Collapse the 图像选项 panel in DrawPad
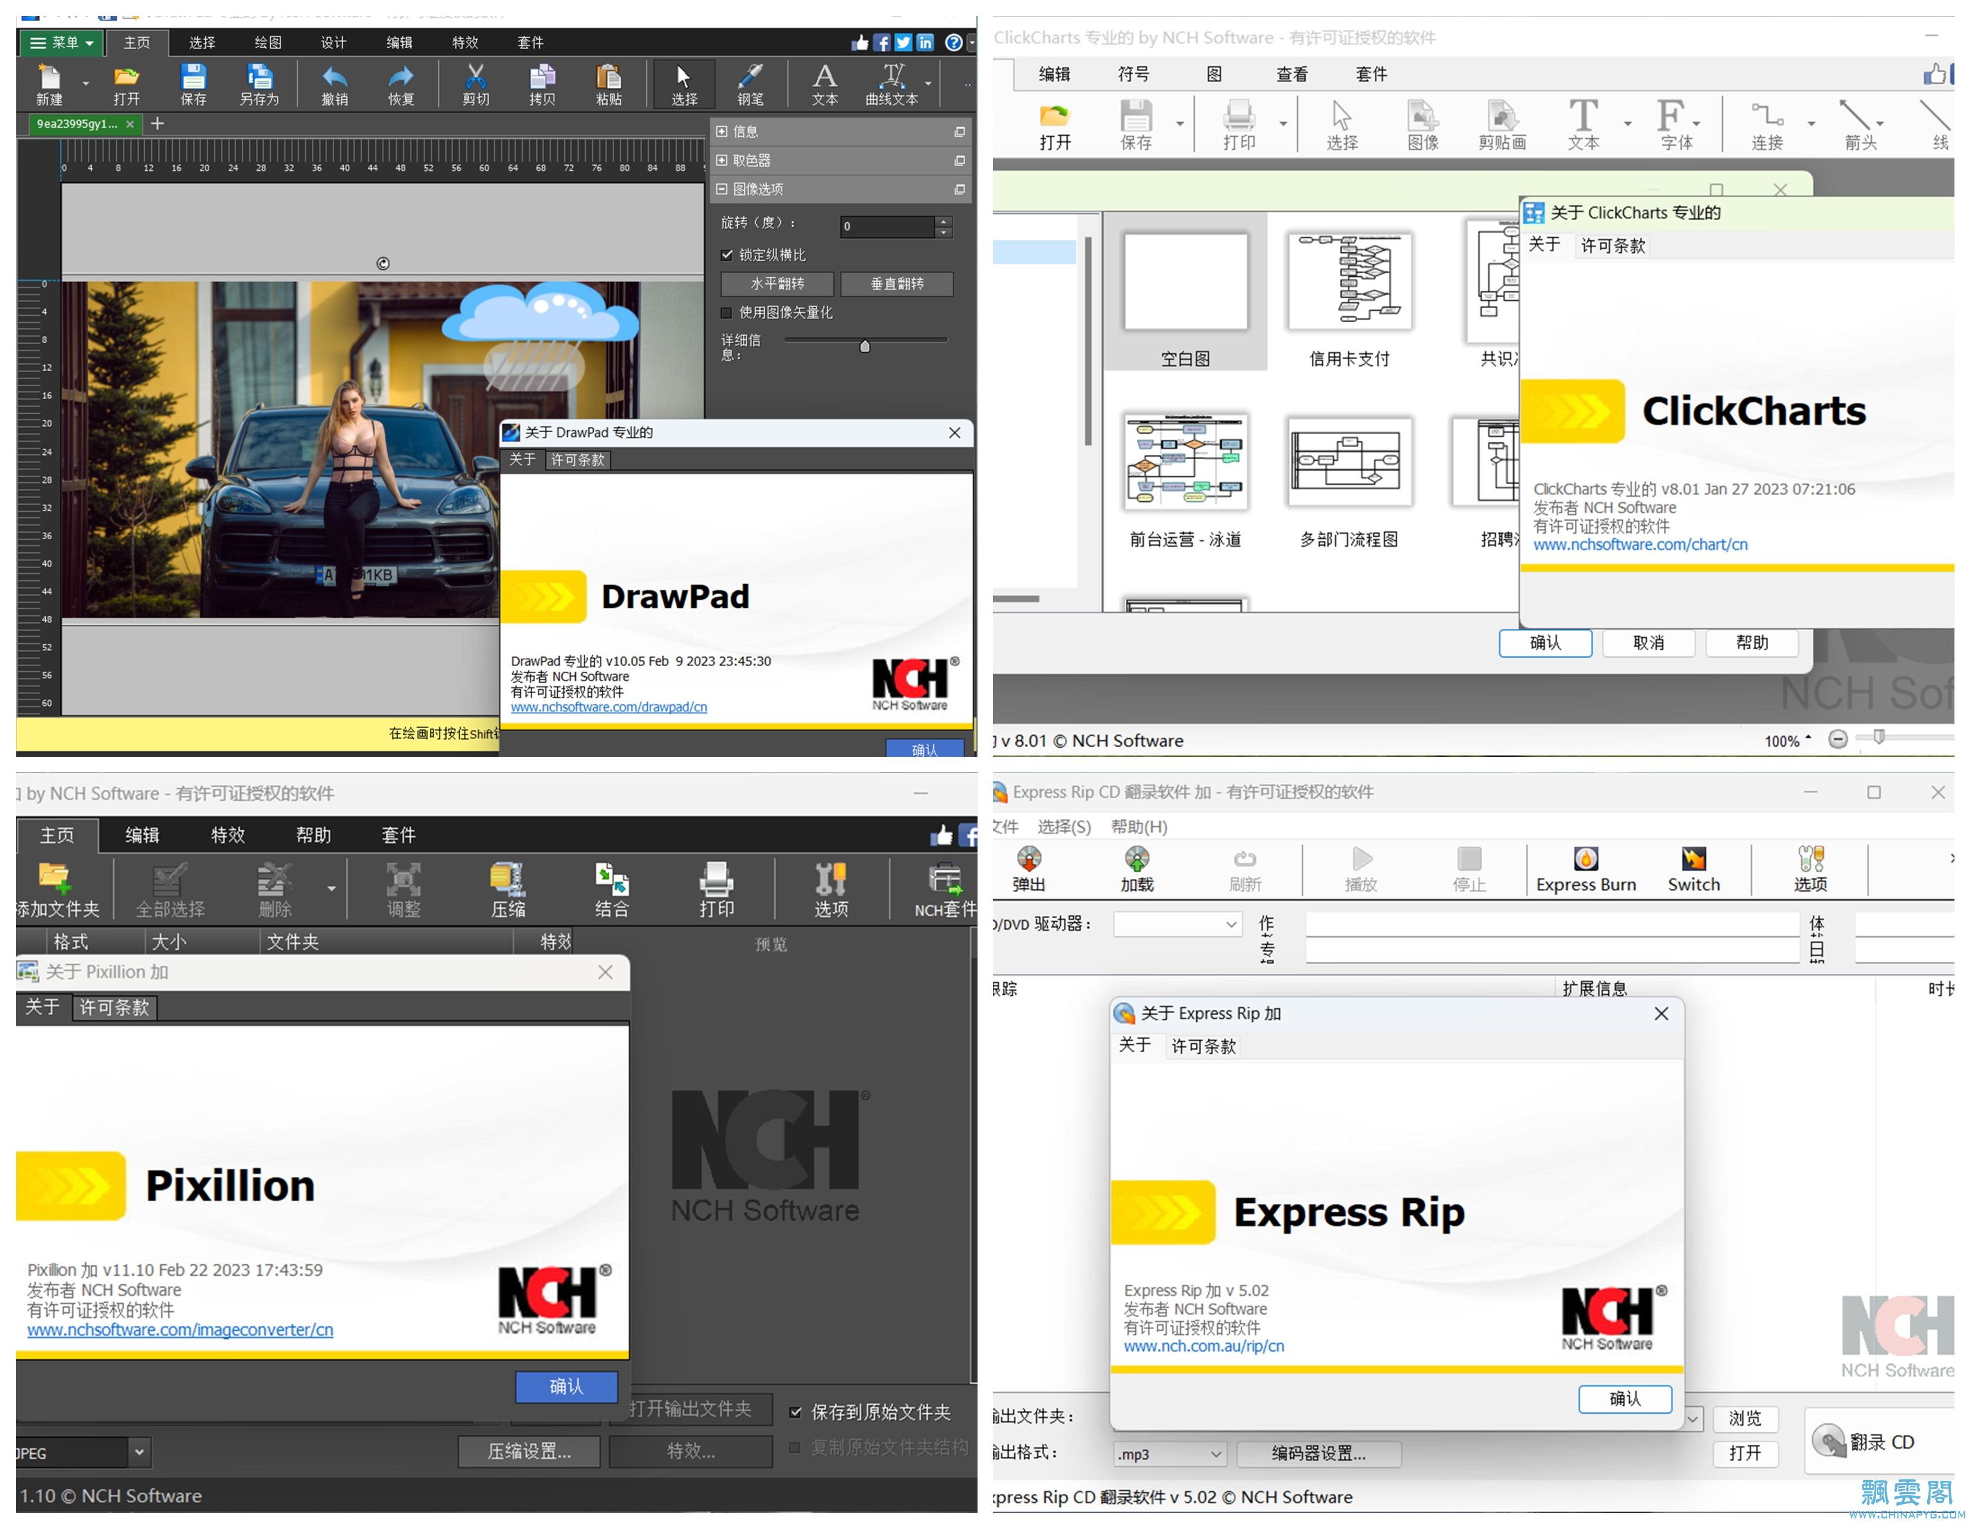 pyautogui.click(x=722, y=190)
